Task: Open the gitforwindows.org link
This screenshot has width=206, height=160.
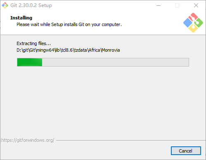Action: 28,140
